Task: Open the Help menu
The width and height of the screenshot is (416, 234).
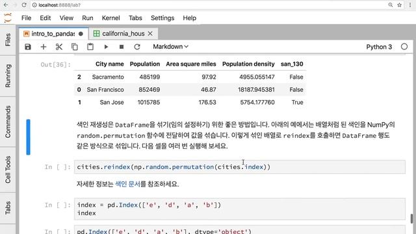Action: [x=189, y=18]
